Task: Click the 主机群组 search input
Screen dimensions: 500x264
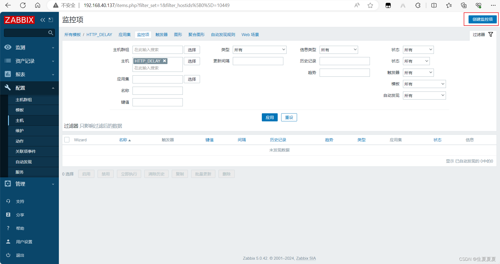Action: coord(158,50)
